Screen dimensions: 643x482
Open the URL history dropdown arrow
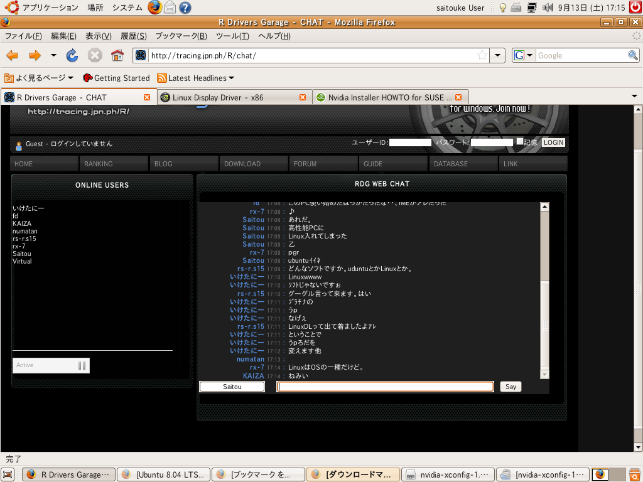tap(498, 55)
